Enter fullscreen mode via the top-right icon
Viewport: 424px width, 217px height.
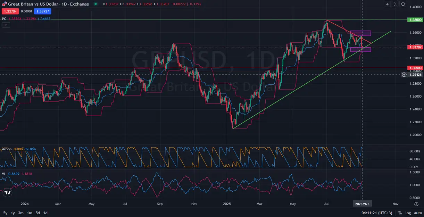click(403, 4)
